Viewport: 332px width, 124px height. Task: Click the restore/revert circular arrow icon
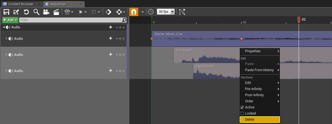(x=26, y=12)
